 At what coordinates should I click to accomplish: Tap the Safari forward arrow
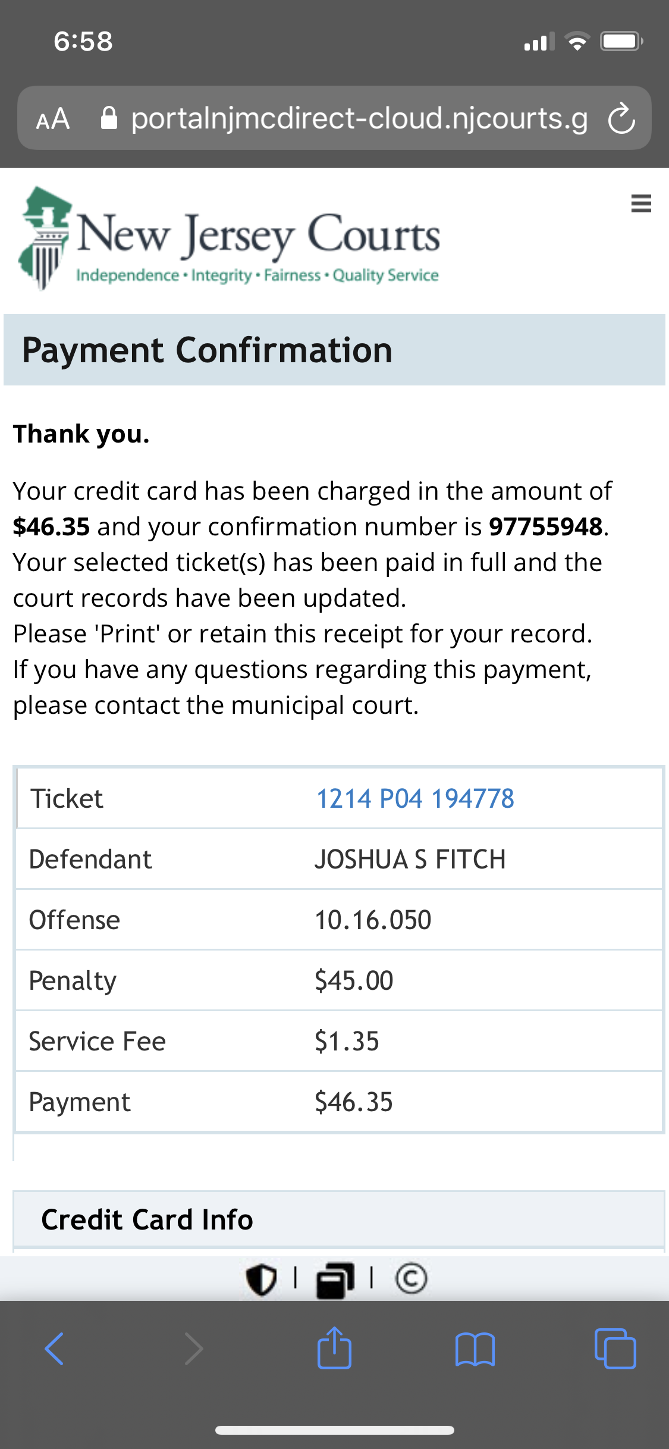(194, 1348)
